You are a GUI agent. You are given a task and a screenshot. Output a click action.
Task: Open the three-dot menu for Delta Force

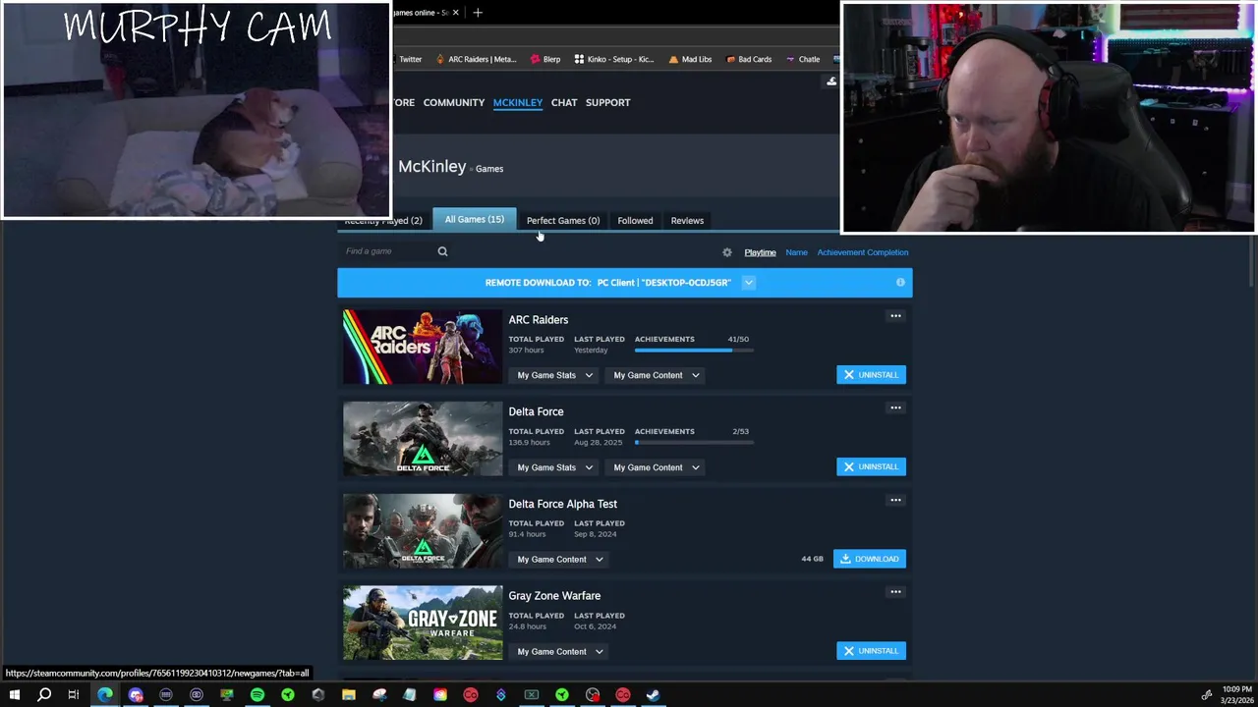(x=895, y=408)
